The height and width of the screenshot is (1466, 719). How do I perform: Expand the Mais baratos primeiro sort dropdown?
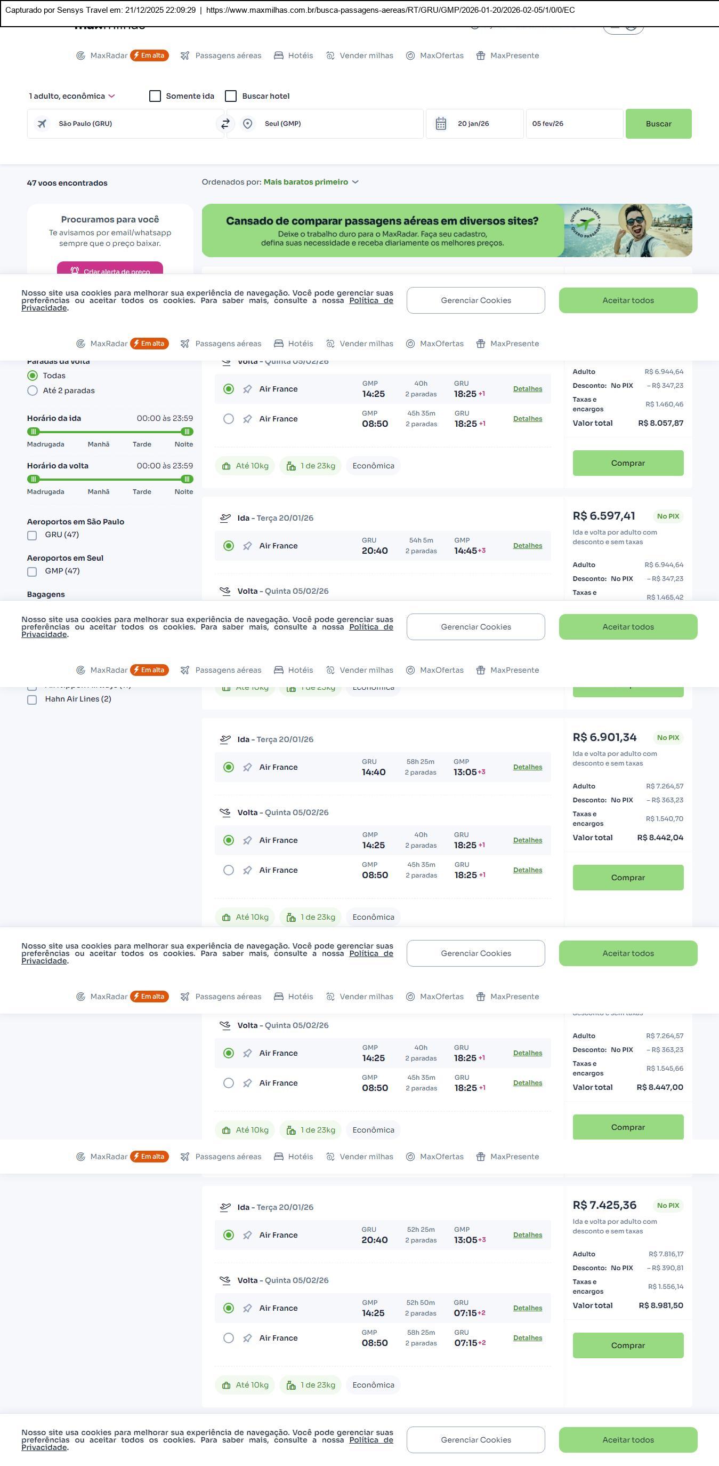(x=310, y=182)
